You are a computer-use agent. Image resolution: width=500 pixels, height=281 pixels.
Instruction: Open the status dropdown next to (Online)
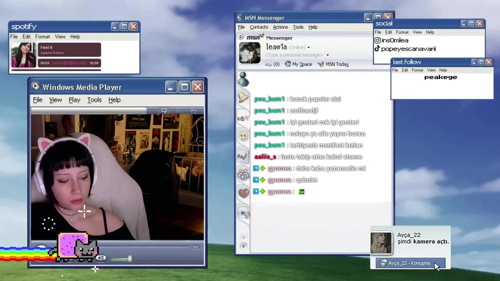308,48
